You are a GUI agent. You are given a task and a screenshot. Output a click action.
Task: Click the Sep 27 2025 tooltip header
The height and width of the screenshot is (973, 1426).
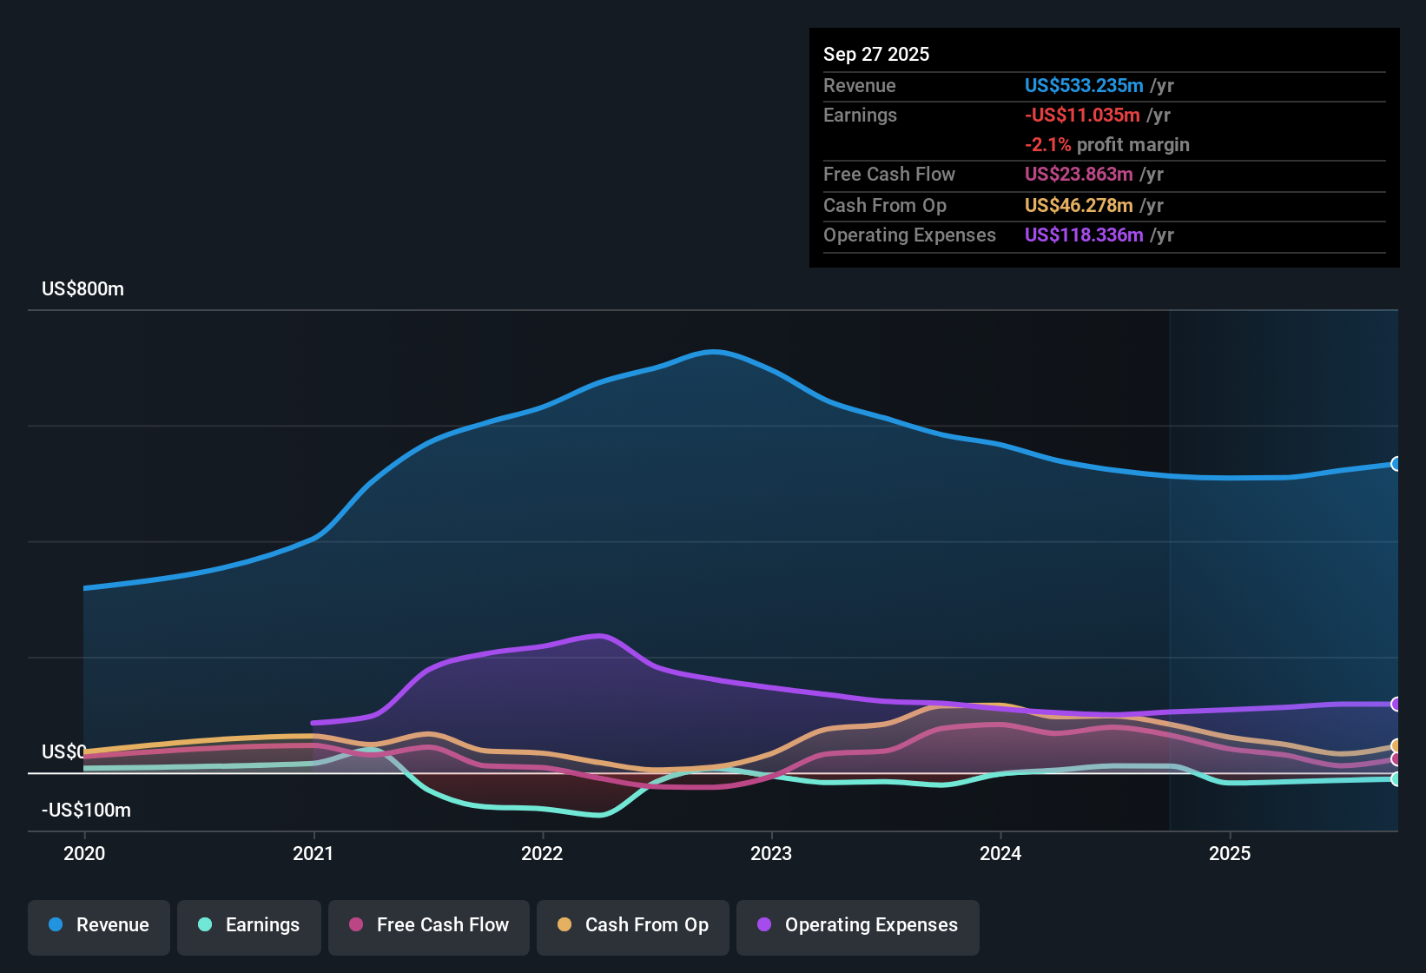point(876,54)
